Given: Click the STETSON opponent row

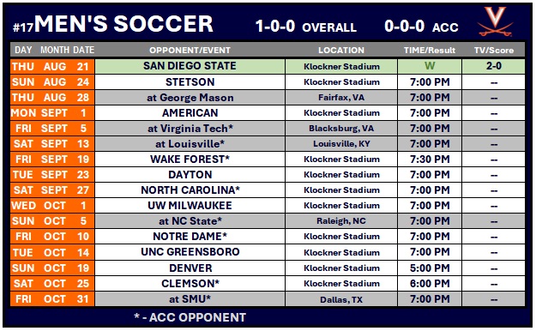Looking at the screenshot, I should pyautogui.click(x=268, y=82).
